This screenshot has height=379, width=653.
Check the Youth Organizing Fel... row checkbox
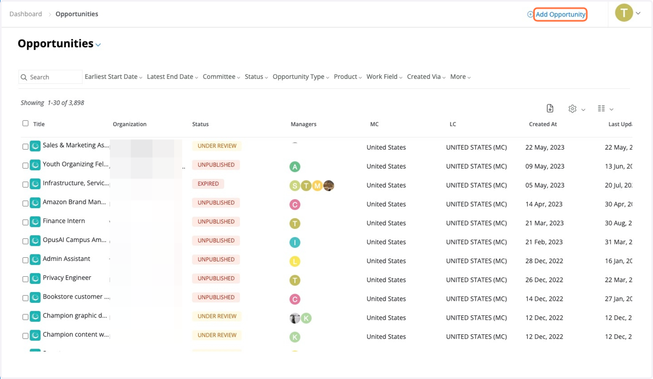pyautogui.click(x=26, y=166)
